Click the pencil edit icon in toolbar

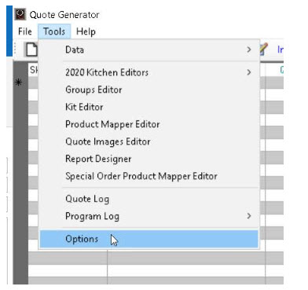click(x=264, y=50)
